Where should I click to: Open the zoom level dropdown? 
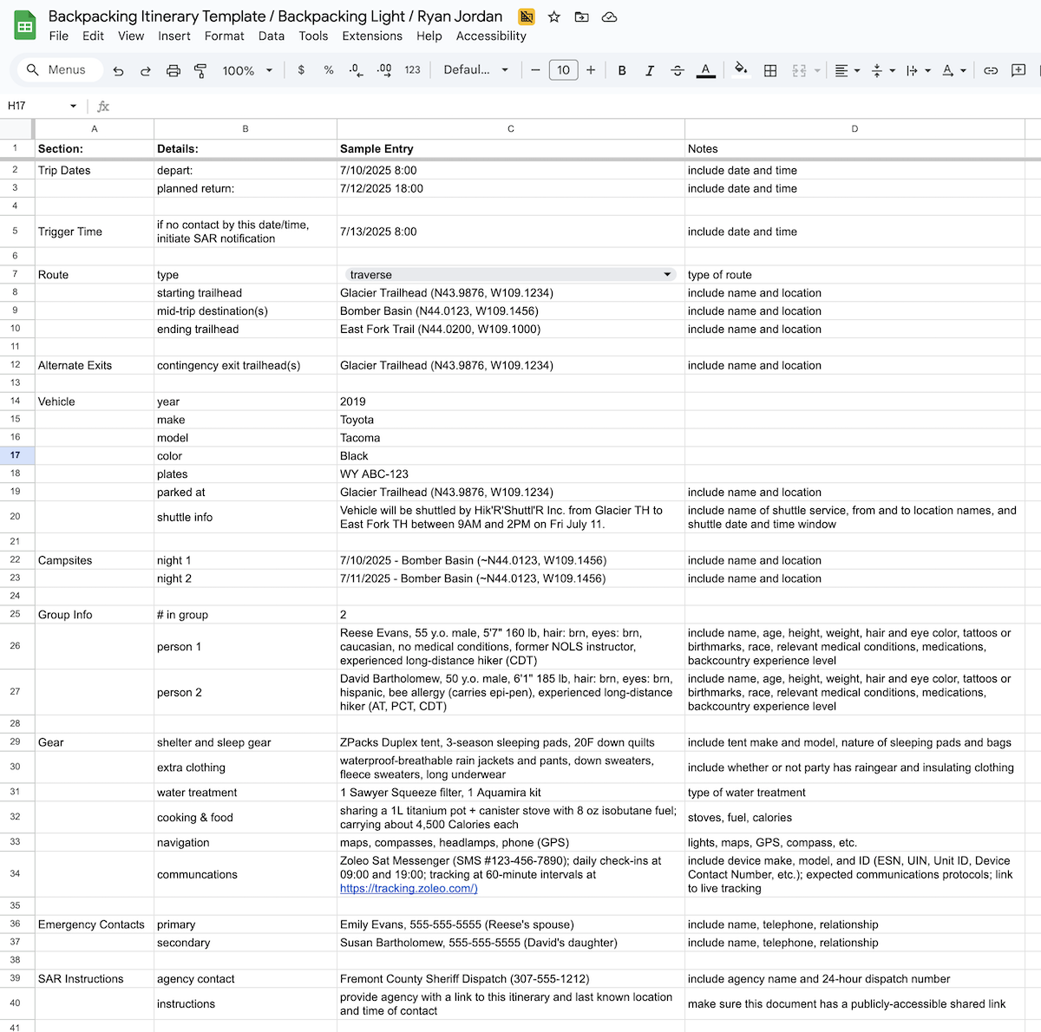click(x=247, y=70)
